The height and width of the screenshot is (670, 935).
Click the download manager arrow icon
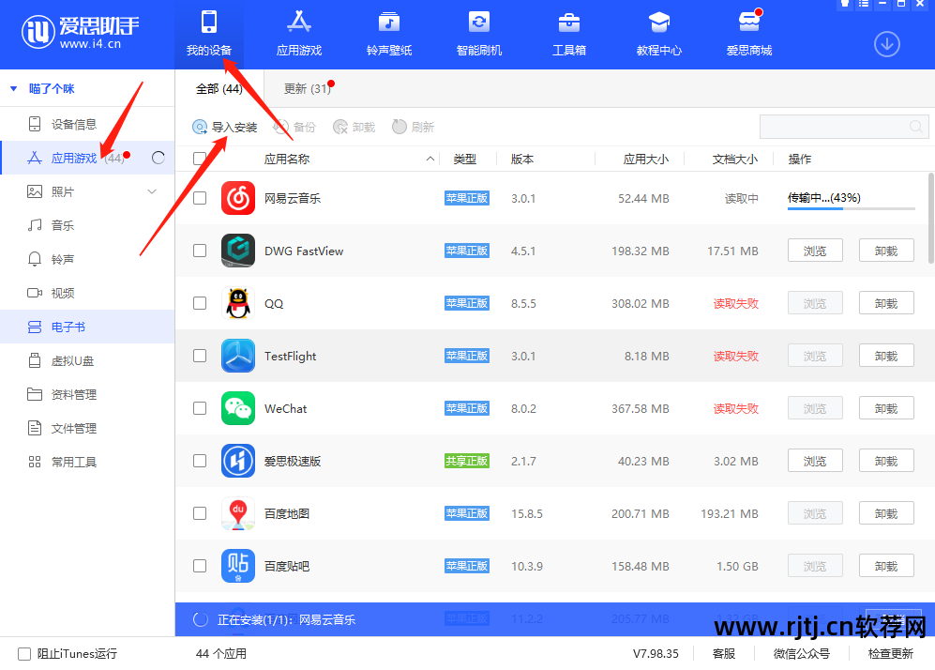[x=886, y=44]
